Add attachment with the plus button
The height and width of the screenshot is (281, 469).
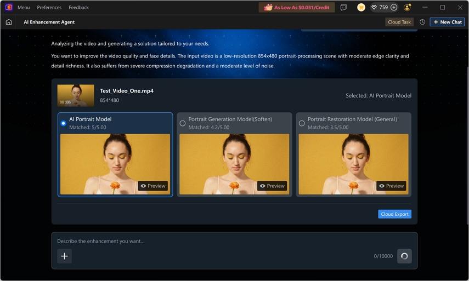pyautogui.click(x=64, y=256)
